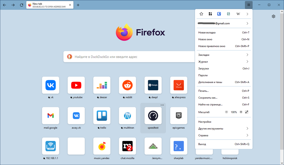The height and width of the screenshot is (165, 284).
Task: Select Новое окно menu item
Action: (224, 39)
